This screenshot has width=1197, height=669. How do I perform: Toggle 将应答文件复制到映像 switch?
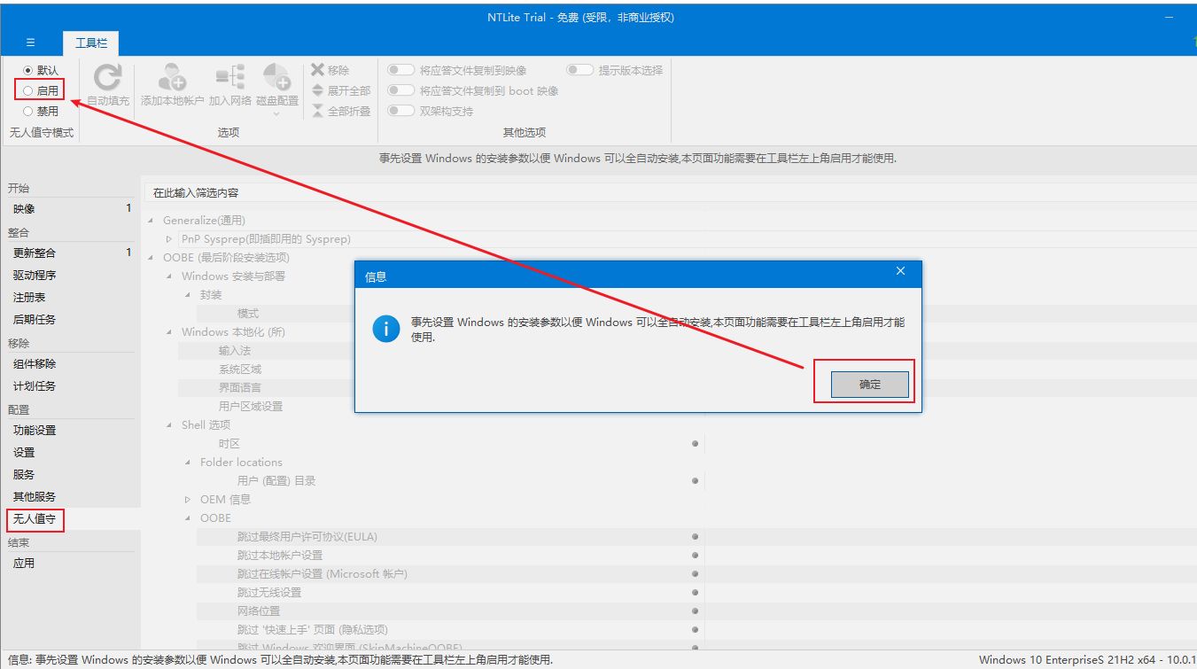(401, 70)
